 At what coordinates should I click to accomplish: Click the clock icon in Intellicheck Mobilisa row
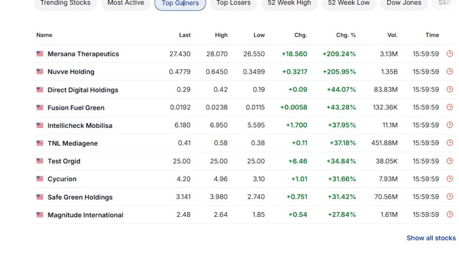click(x=450, y=125)
